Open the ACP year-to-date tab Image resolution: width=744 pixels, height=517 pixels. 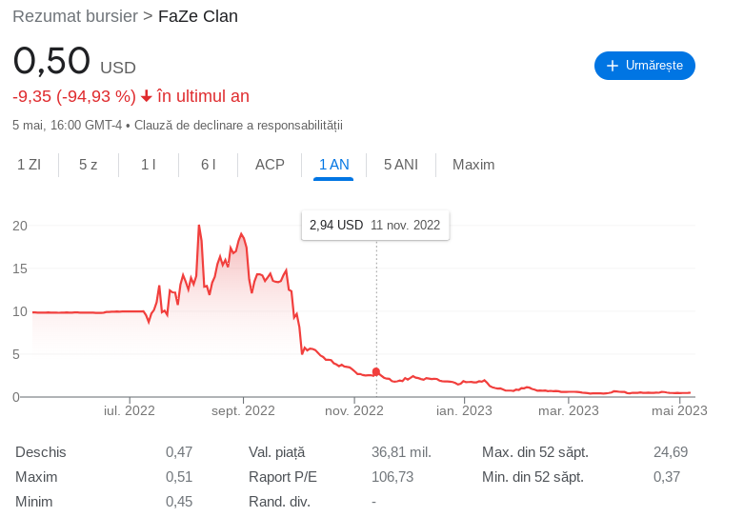tap(270, 165)
